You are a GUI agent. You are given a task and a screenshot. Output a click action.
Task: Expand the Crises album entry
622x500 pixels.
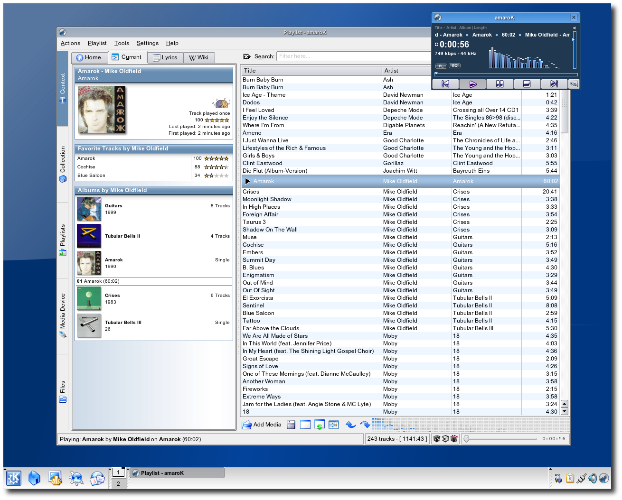(x=112, y=296)
